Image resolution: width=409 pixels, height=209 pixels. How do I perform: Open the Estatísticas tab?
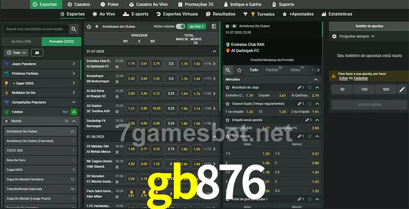[337, 14]
